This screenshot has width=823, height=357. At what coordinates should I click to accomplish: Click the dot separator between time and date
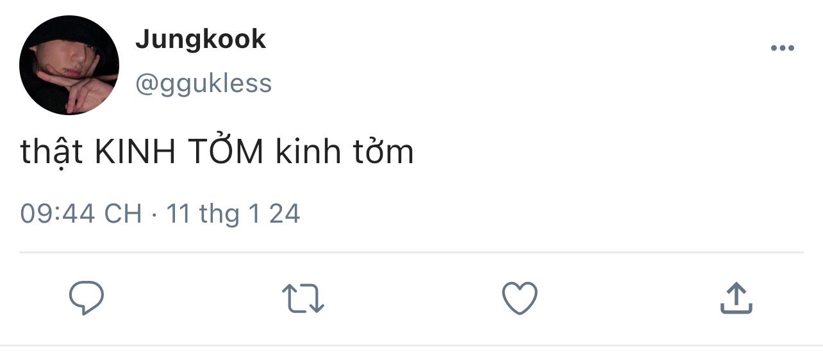(x=154, y=214)
